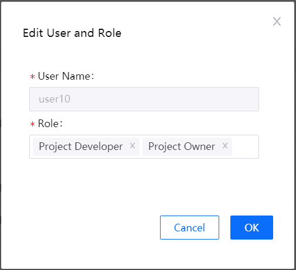The width and height of the screenshot is (296, 270).
Task: Click the x next to Project Developer
Action: [132, 146]
